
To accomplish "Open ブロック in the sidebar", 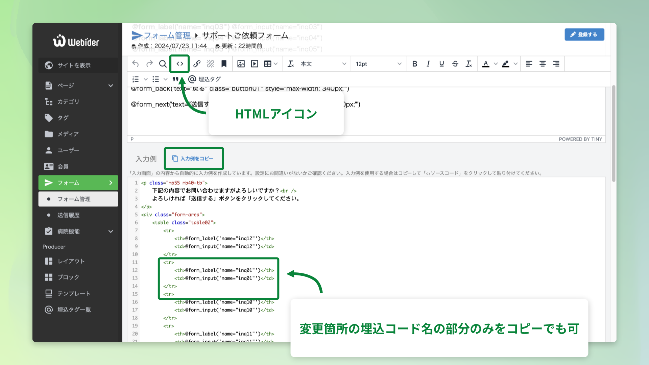I will point(78,277).
